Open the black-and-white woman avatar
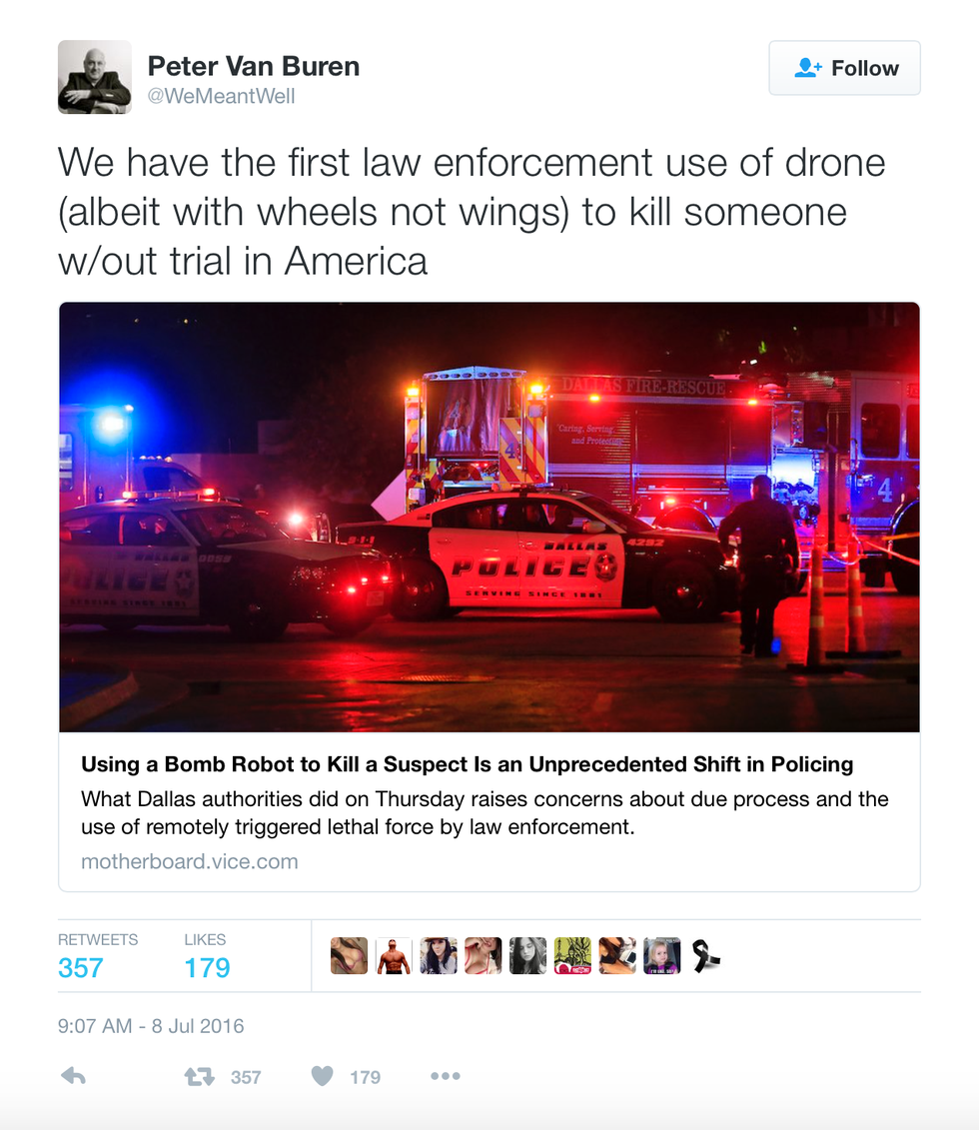 (528, 955)
